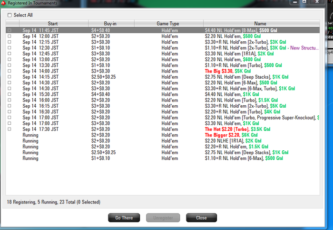This screenshot has height=230, width=333.
Task: Click the Go There button
Action: [x=124, y=218]
